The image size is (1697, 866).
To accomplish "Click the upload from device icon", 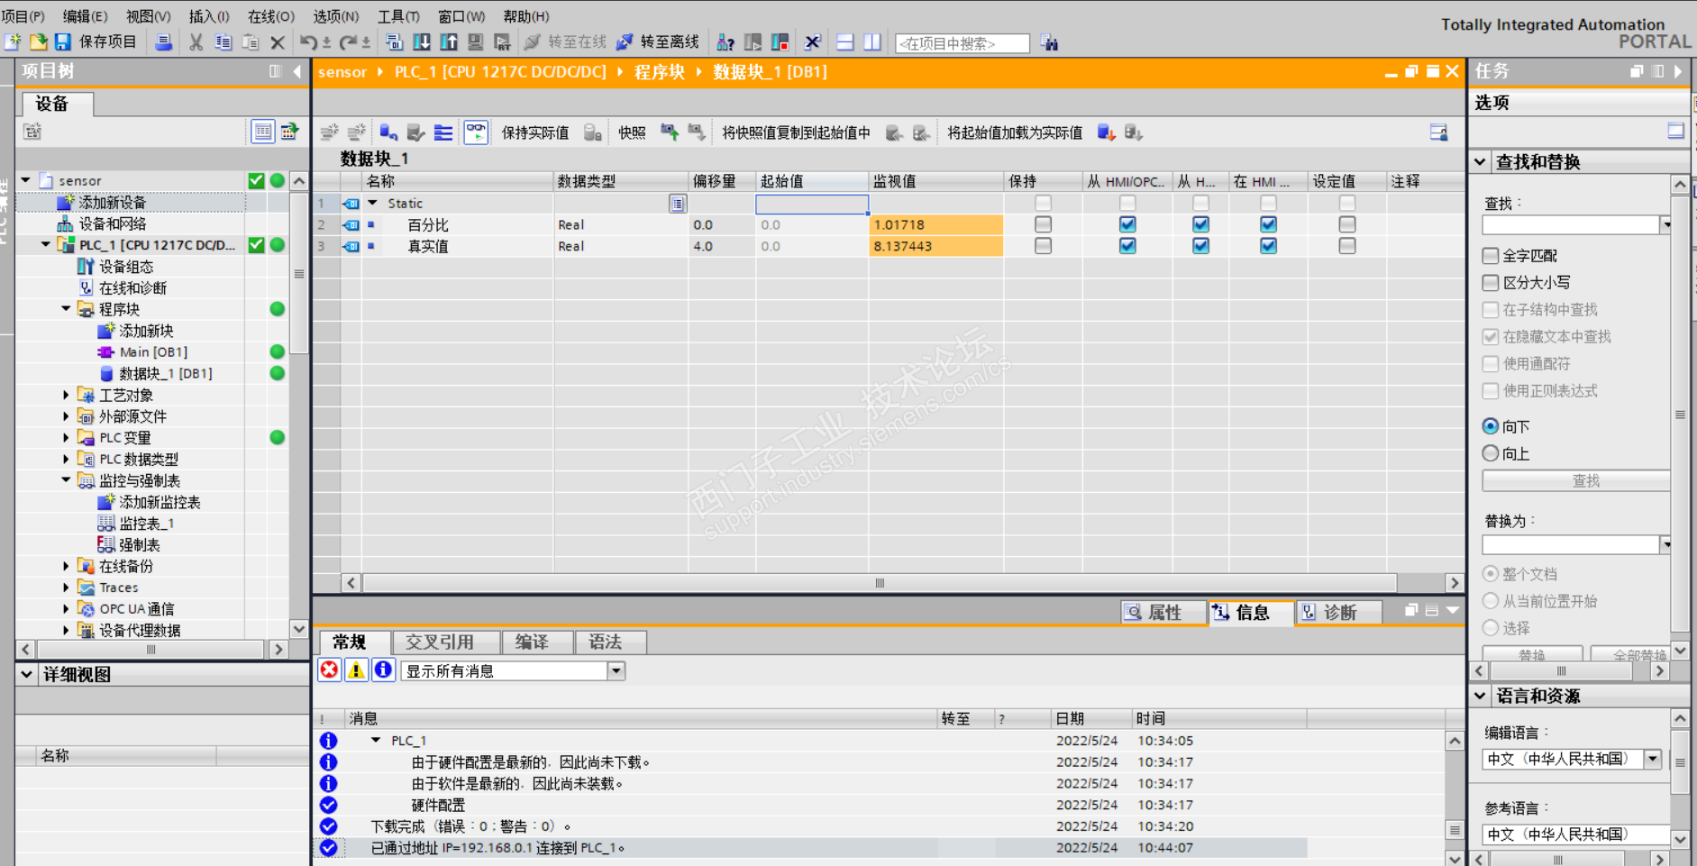I will coord(448,42).
